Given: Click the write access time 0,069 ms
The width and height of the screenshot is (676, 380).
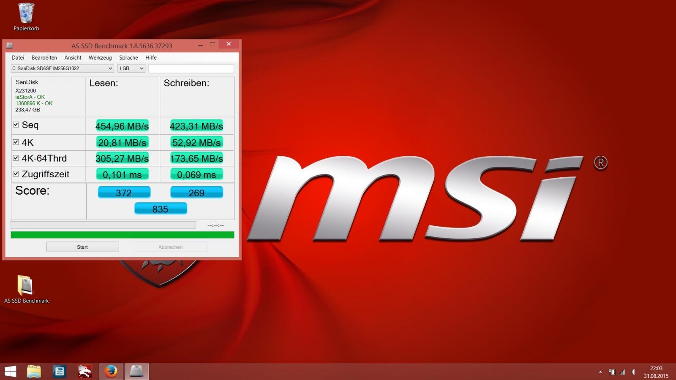Looking at the screenshot, I should pyautogui.click(x=196, y=174).
